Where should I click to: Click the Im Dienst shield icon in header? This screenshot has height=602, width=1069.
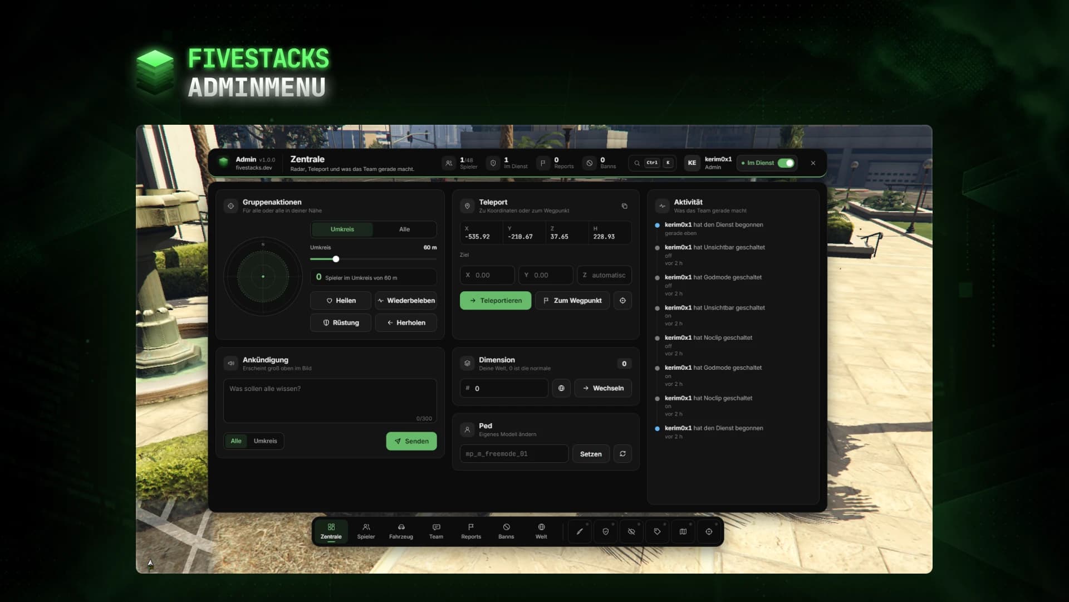[x=493, y=163]
